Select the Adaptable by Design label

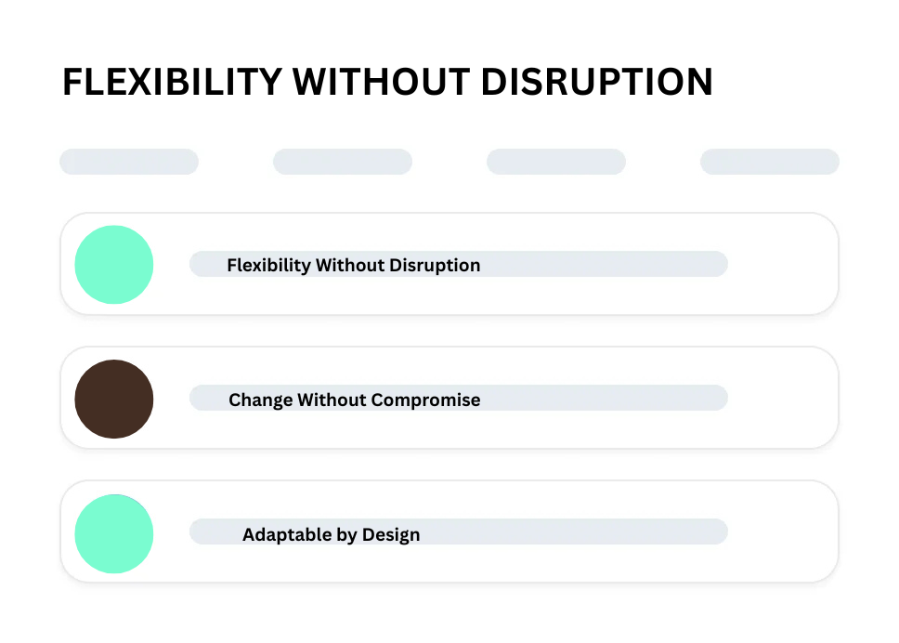coord(331,535)
